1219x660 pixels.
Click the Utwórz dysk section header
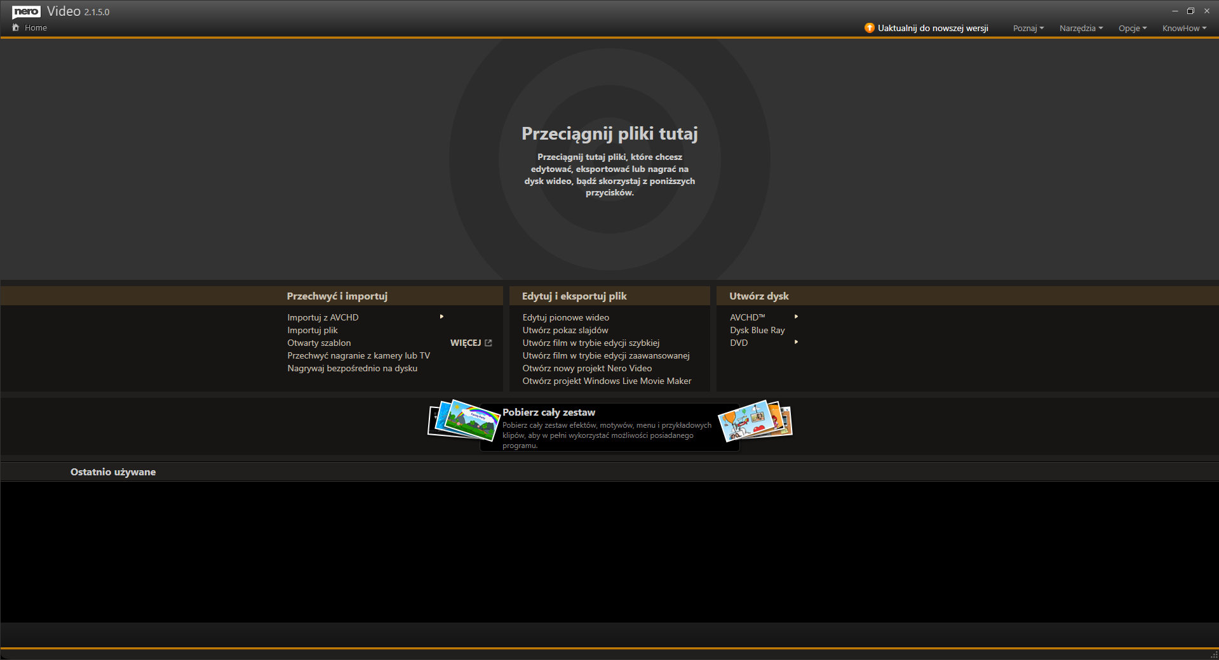point(759,296)
